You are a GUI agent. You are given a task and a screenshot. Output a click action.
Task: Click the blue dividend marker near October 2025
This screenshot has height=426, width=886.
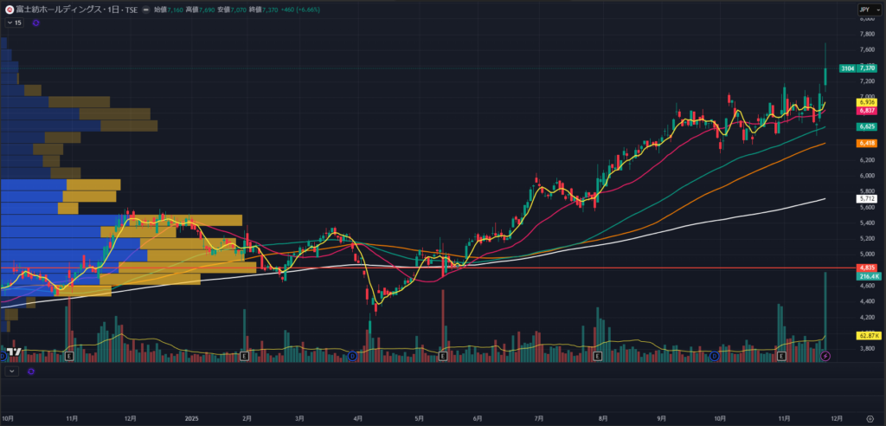pos(715,356)
